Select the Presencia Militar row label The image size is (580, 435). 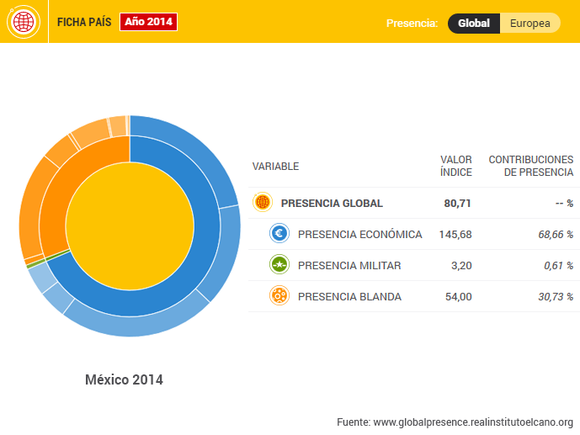click(349, 265)
